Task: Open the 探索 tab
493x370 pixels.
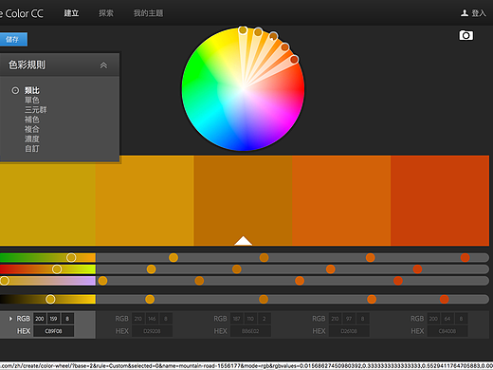Action: [106, 13]
